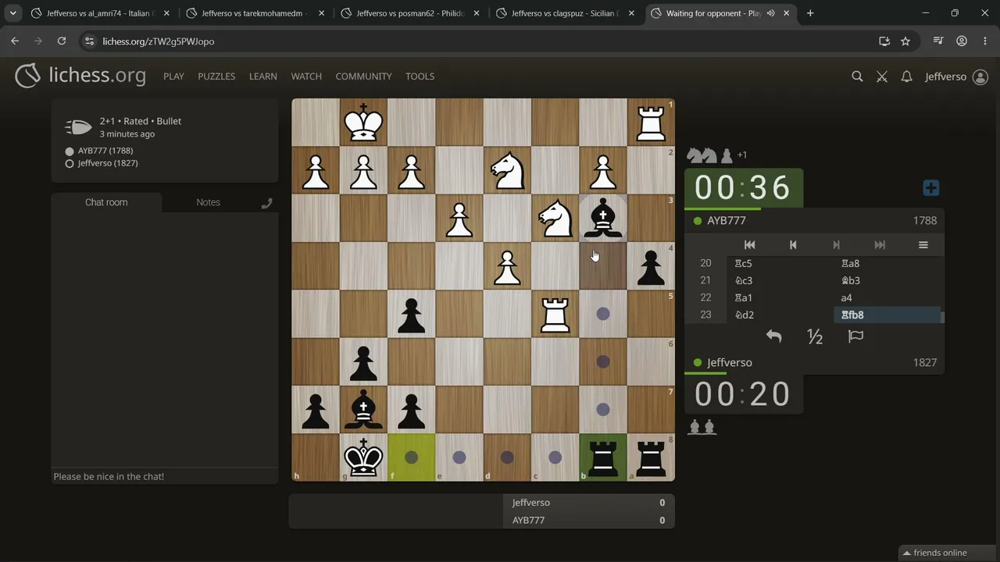Open the COMMUNITY menu
1000x562 pixels.
point(363,76)
